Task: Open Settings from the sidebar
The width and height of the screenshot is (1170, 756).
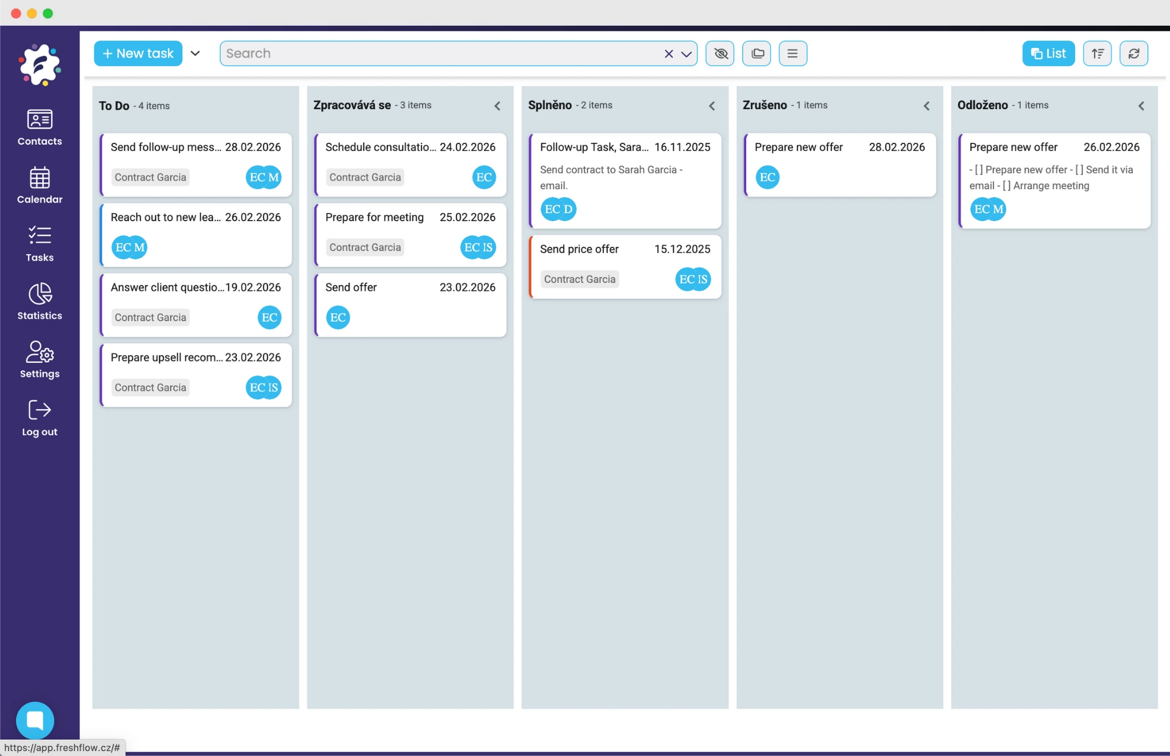Action: [39, 359]
